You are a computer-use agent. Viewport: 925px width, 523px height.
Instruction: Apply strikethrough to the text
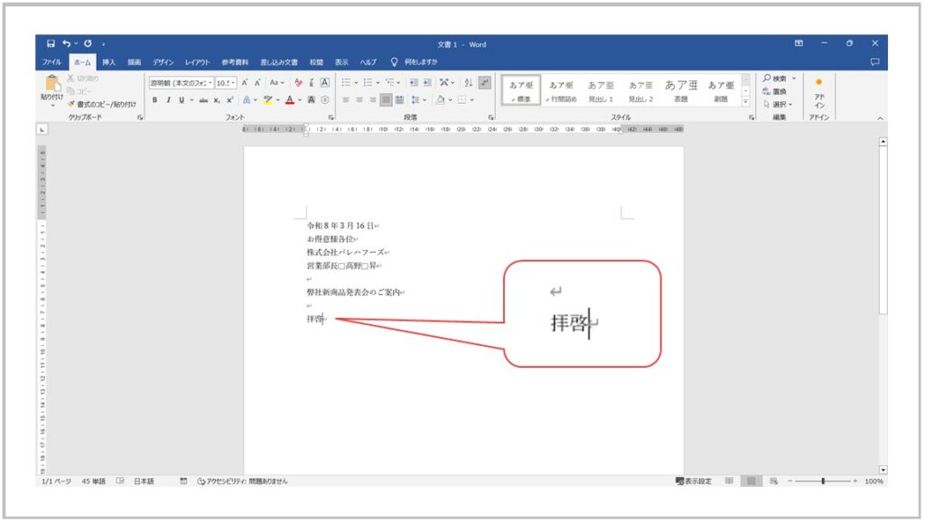[x=203, y=98]
